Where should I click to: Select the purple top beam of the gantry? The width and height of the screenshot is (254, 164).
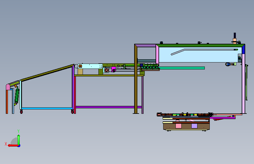146,46
